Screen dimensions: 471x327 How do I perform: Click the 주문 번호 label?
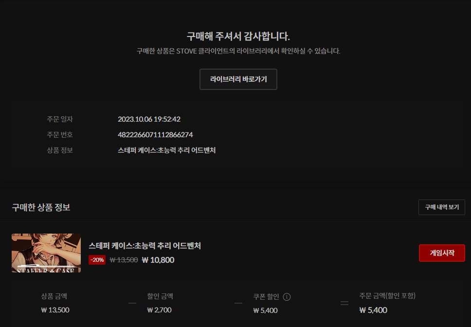(x=60, y=135)
